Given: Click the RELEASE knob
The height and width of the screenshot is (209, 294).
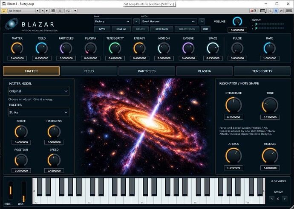Looking at the screenshot, I should [x=270, y=156].
